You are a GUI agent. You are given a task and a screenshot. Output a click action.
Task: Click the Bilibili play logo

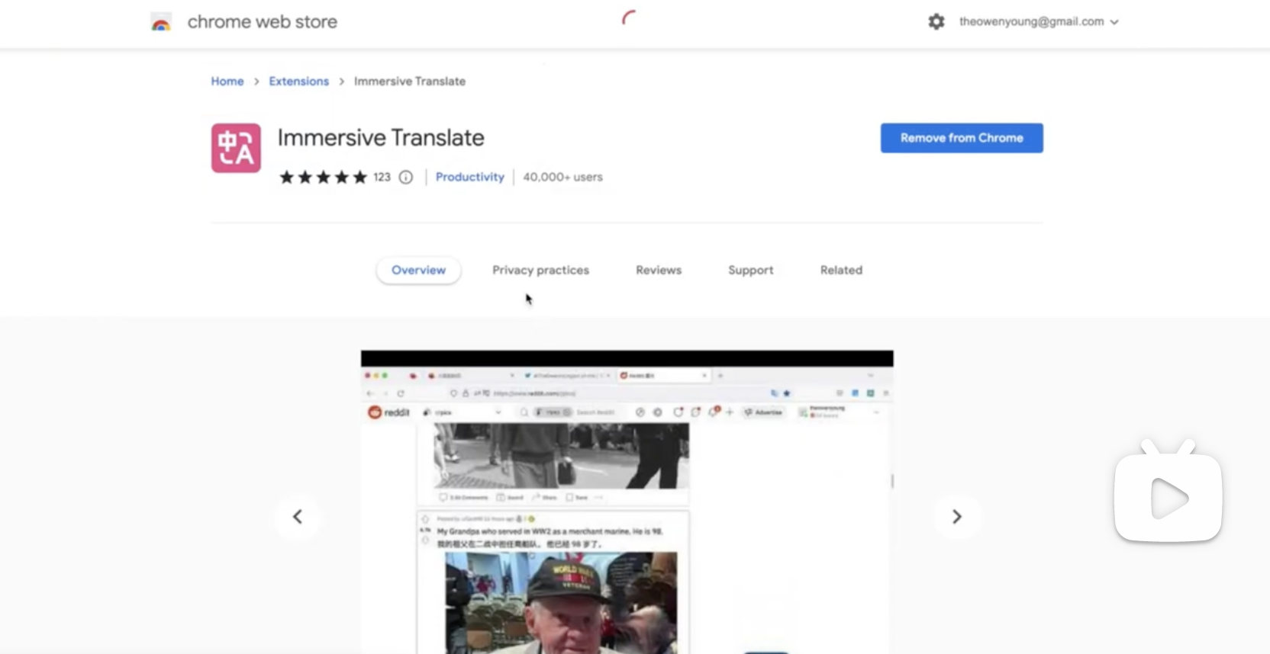pos(1168,492)
